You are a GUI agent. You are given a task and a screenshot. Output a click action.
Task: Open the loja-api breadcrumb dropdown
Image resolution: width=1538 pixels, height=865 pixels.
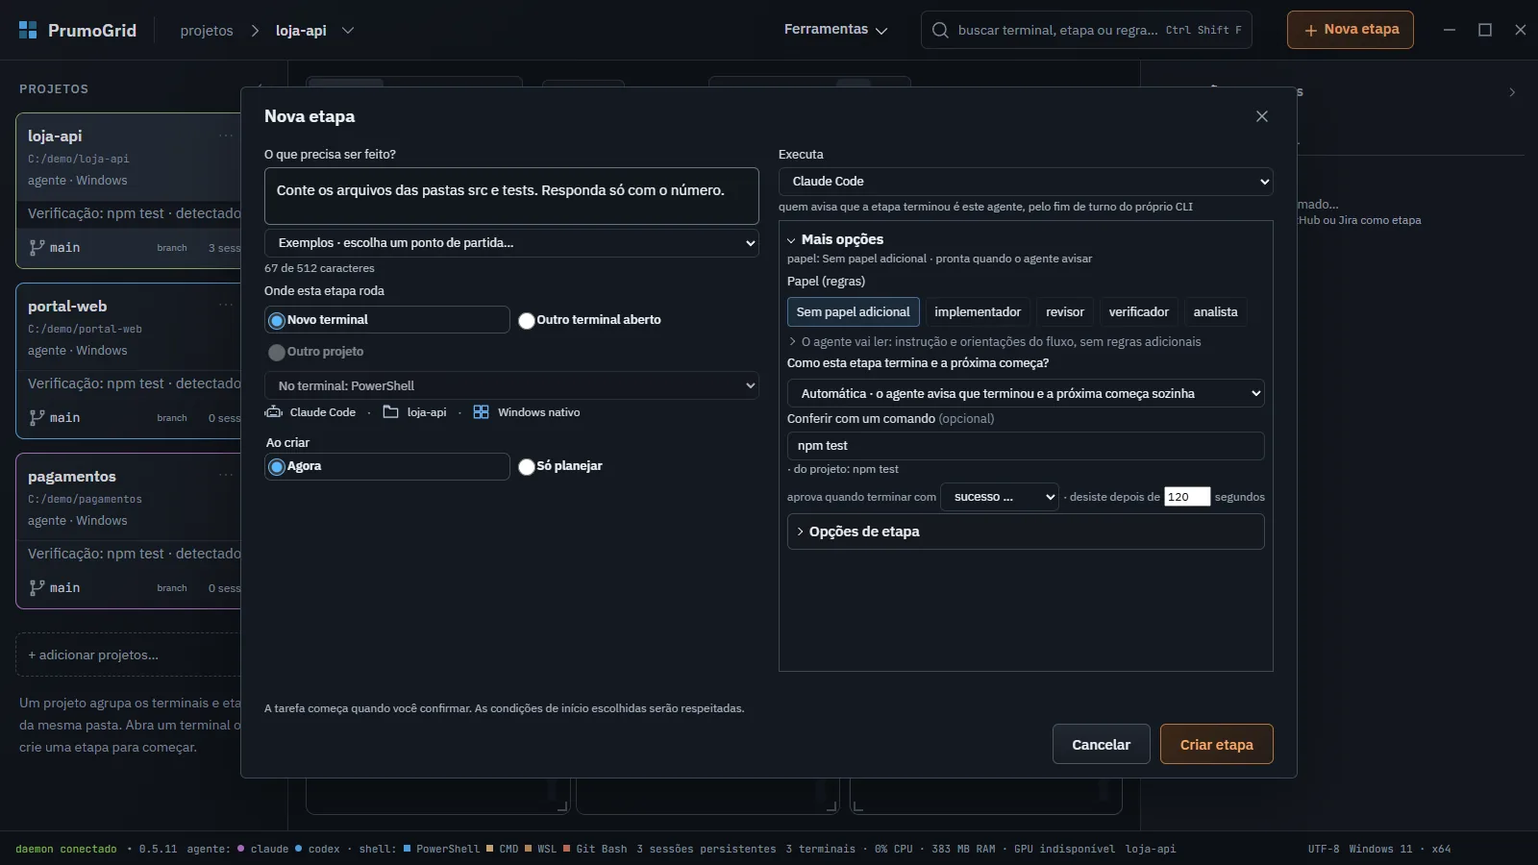tap(348, 30)
